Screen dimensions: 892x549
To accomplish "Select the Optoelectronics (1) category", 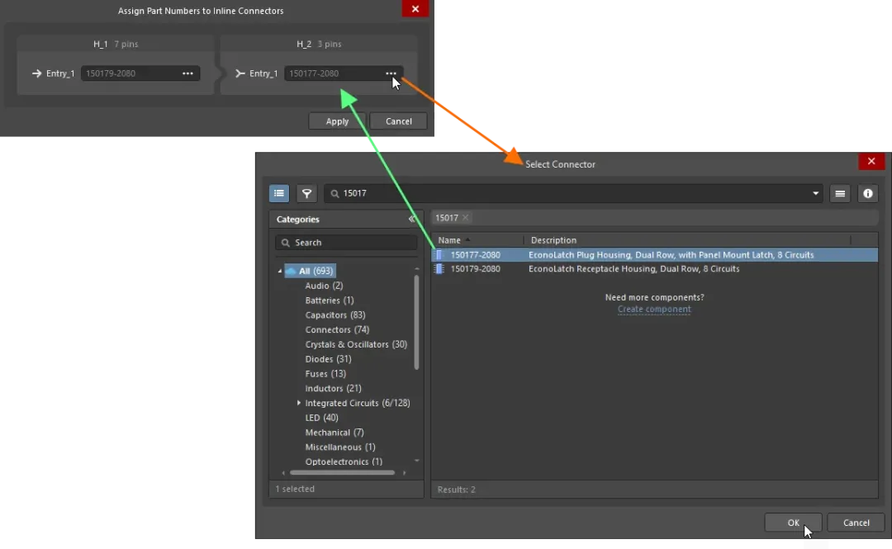I will coord(344,461).
